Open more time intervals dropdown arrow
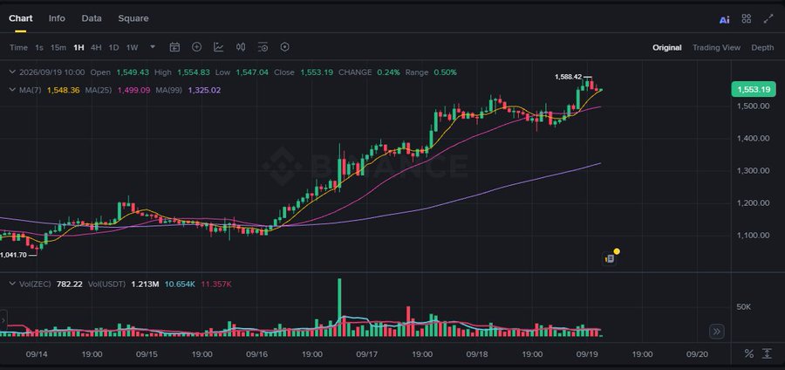785x370 pixels. (153, 47)
